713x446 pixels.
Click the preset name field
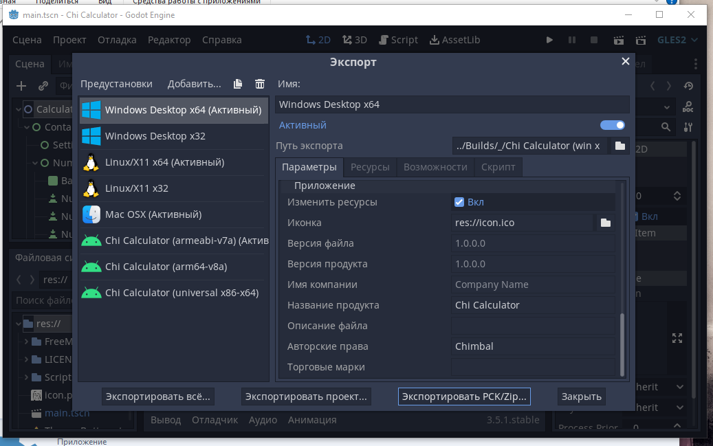pyautogui.click(x=452, y=104)
